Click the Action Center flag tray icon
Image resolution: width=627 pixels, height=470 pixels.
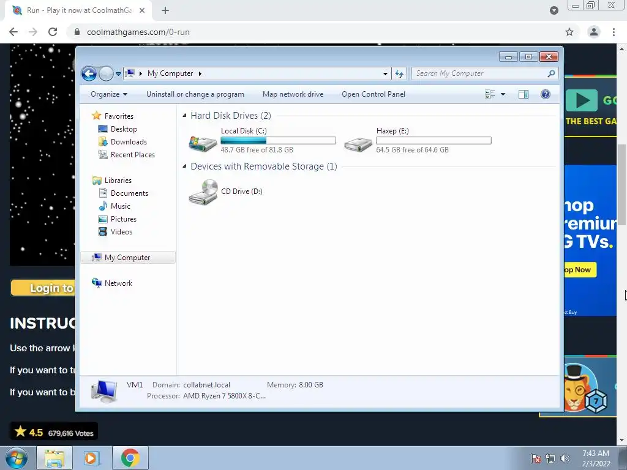pyautogui.click(x=535, y=458)
